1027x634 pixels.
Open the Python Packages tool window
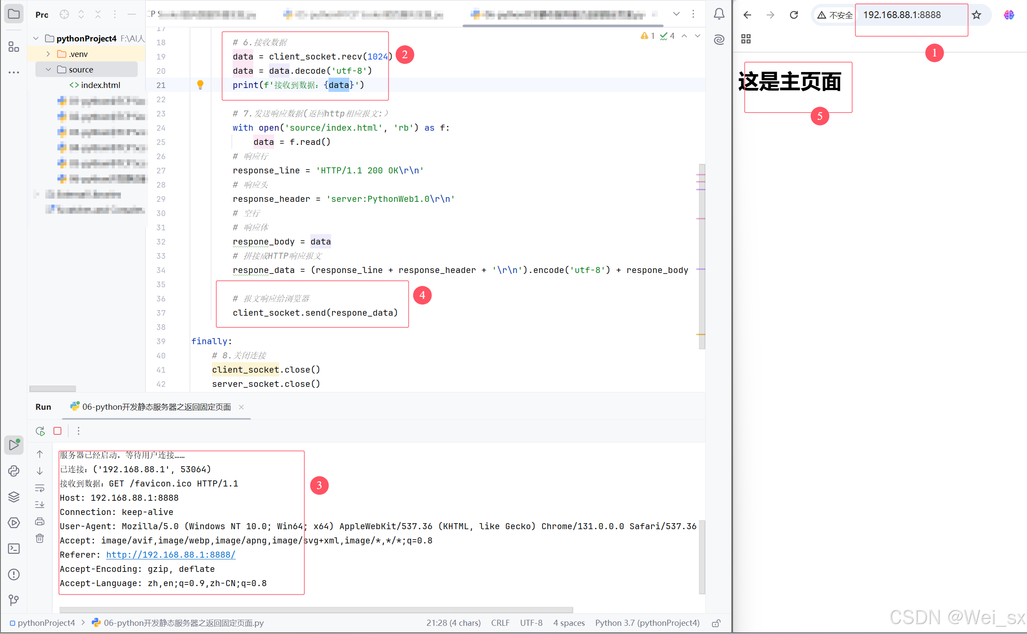14,497
